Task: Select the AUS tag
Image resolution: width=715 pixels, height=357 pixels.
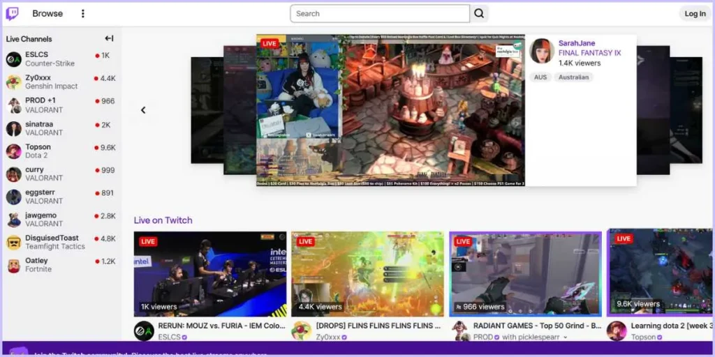Action: point(540,77)
